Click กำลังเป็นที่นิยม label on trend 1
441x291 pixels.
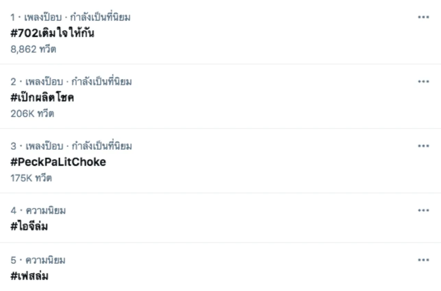click(100, 17)
